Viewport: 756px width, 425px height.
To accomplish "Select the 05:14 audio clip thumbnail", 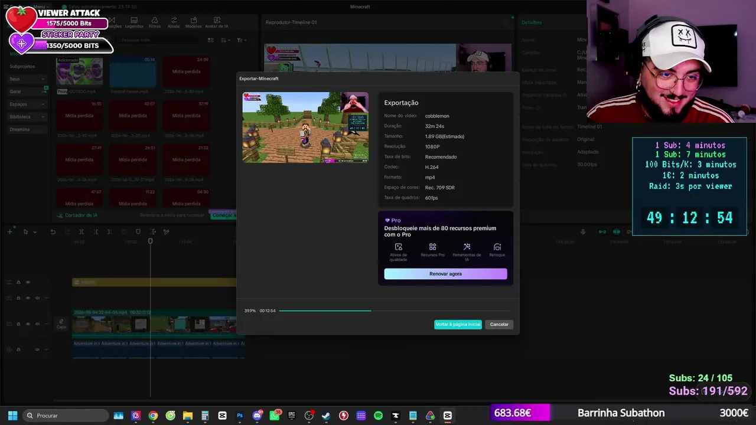I will 133,71.
